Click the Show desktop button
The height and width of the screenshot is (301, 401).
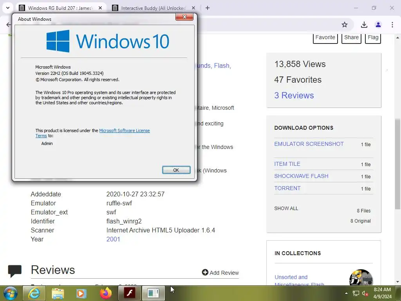tap(399, 293)
